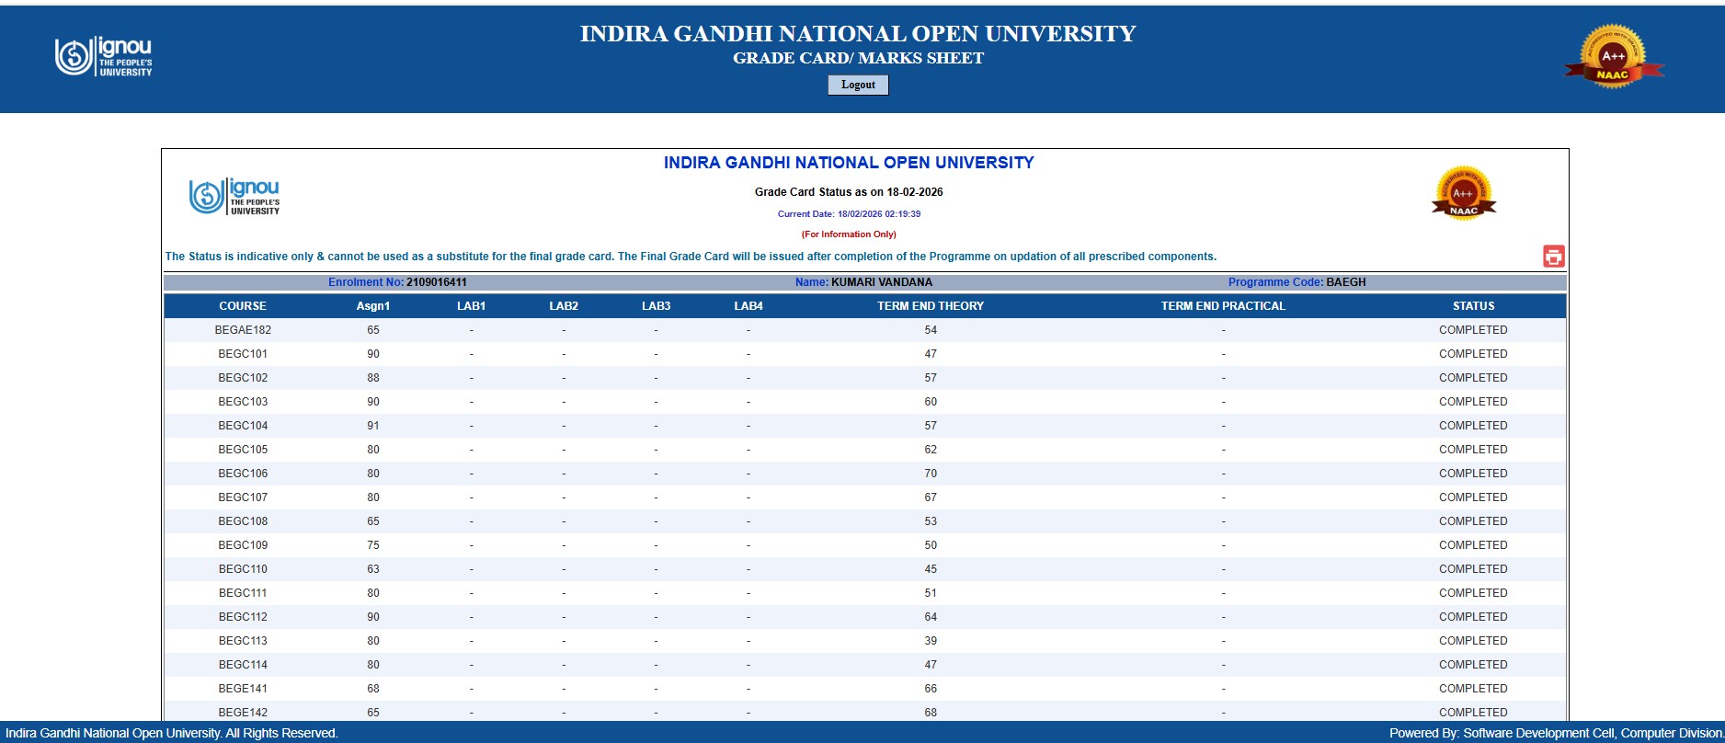Click the theory mark 50 for BEGC109

pos(931,545)
